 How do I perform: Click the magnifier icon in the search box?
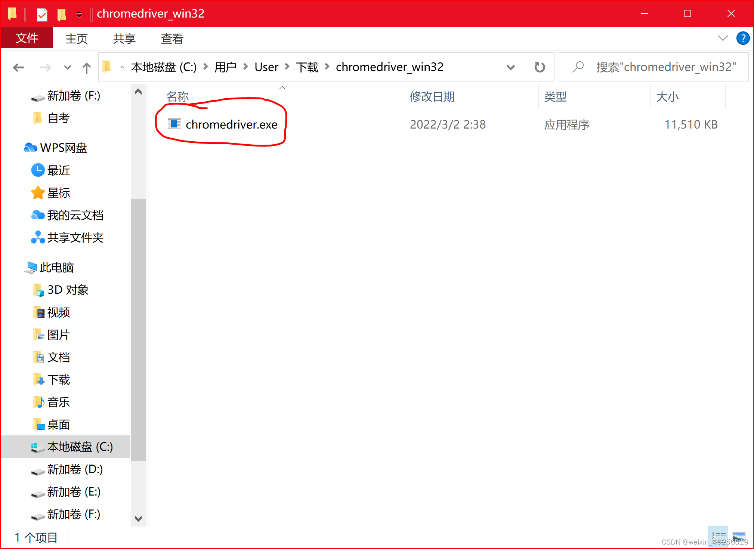click(578, 67)
